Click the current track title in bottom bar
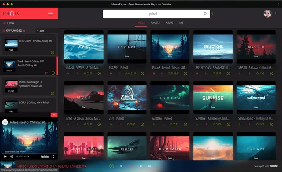This screenshot has width=282, height=172. (52, 166)
